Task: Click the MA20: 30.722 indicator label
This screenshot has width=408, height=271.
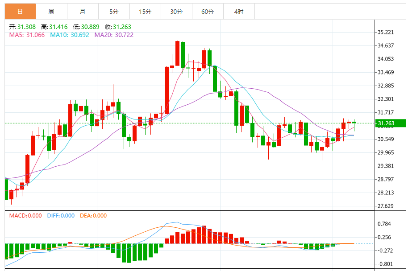Action: pyautogui.click(x=114, y=35)
